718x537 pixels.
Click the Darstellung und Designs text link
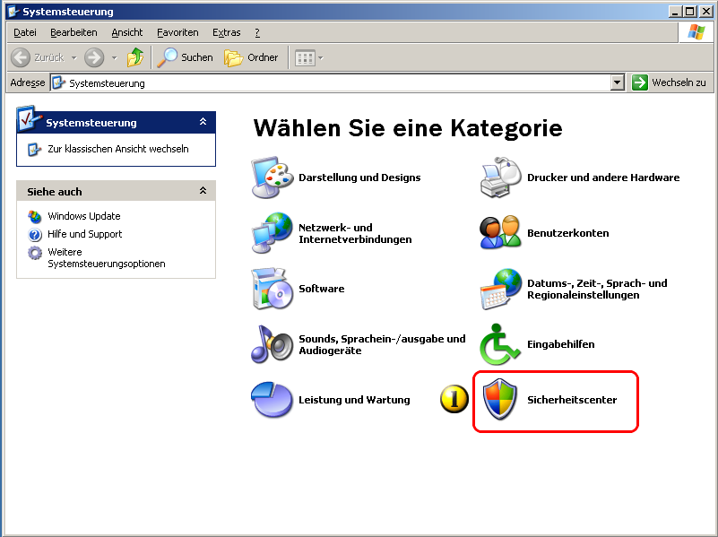(x=359, y=178)
